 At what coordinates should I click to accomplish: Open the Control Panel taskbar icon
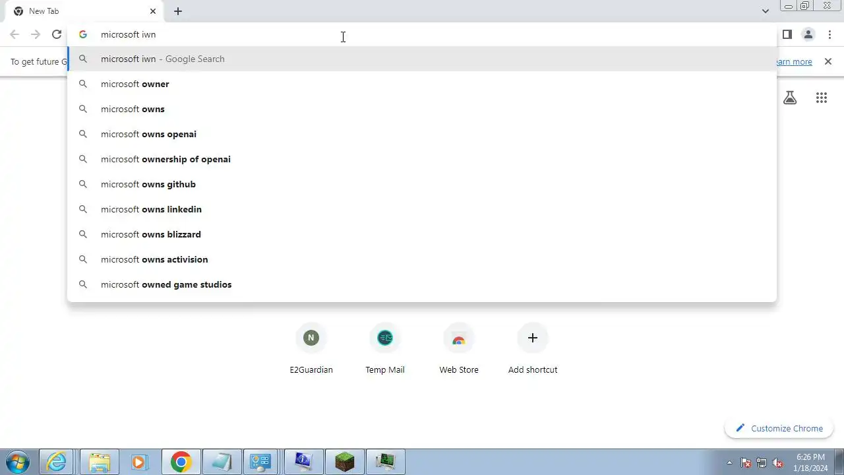(x=262, y=462)
